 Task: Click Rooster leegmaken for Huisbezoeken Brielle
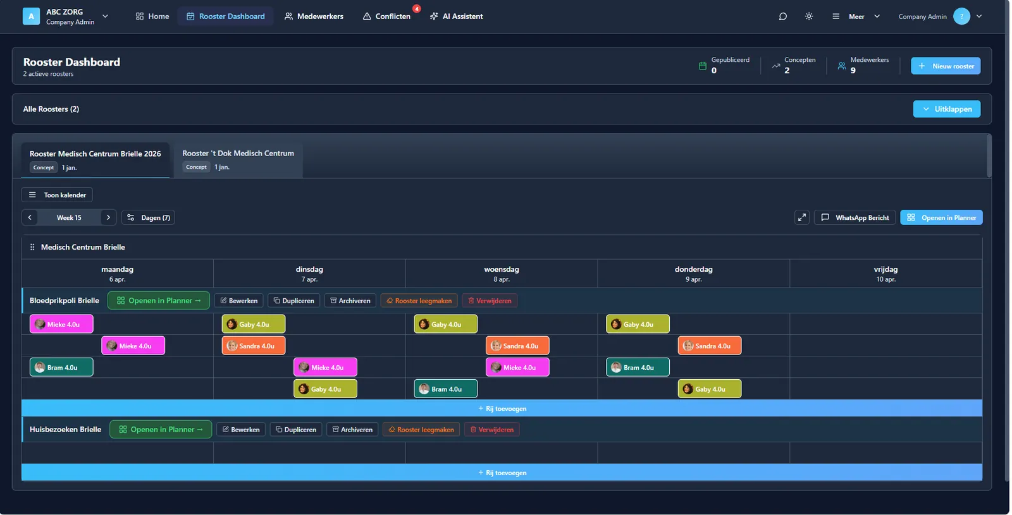click(x=421, y=430)
